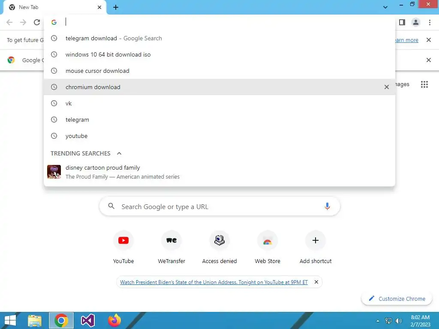This screenshot has width=439, height=329.
Task: Open the Access denied shortcut
Action: 219,247
